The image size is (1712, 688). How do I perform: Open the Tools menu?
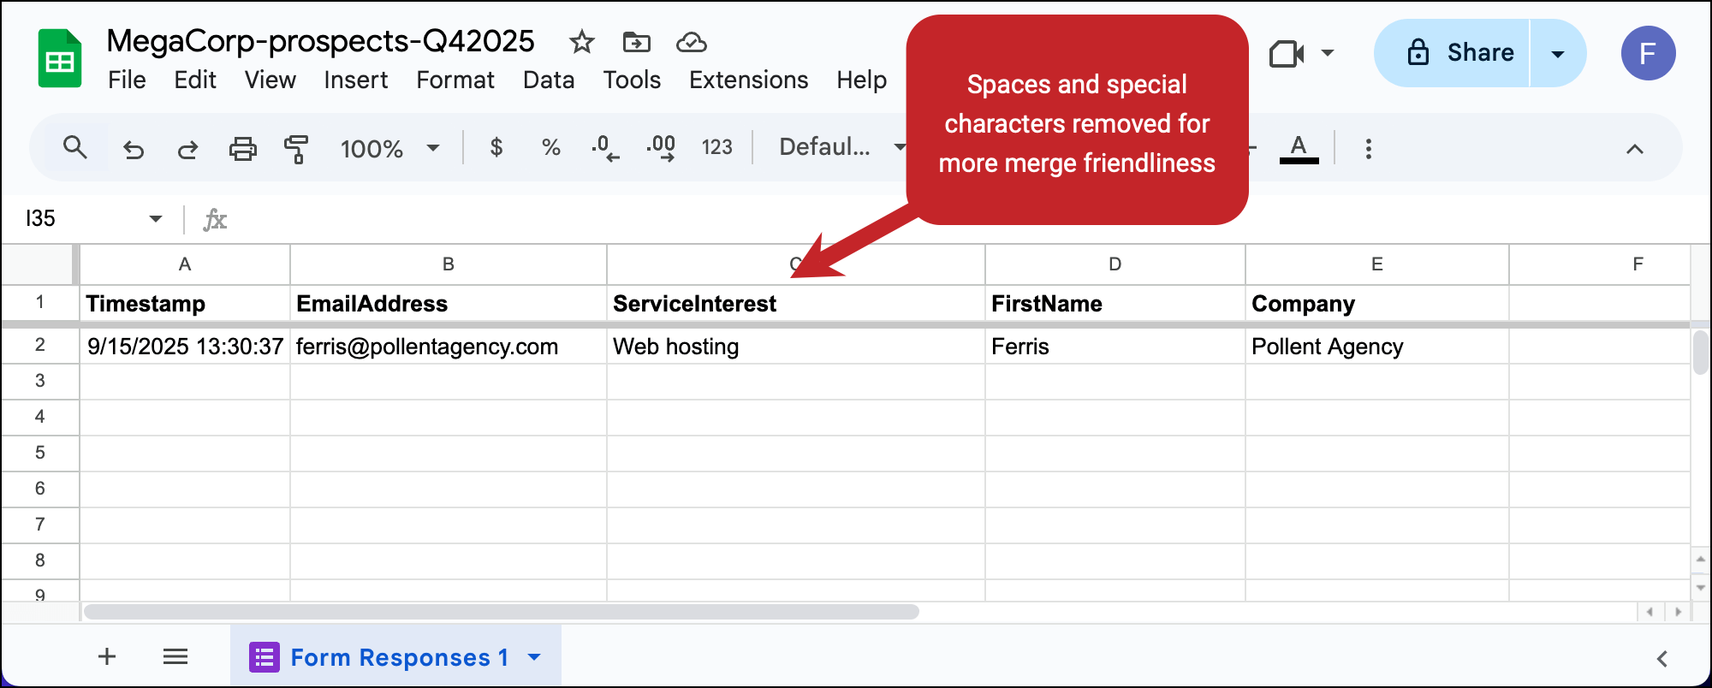[x=632, y=80]
